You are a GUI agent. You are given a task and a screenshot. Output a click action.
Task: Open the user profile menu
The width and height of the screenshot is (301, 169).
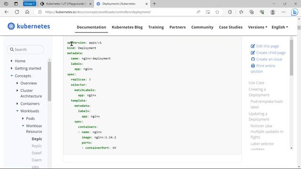tap(273, 12)
